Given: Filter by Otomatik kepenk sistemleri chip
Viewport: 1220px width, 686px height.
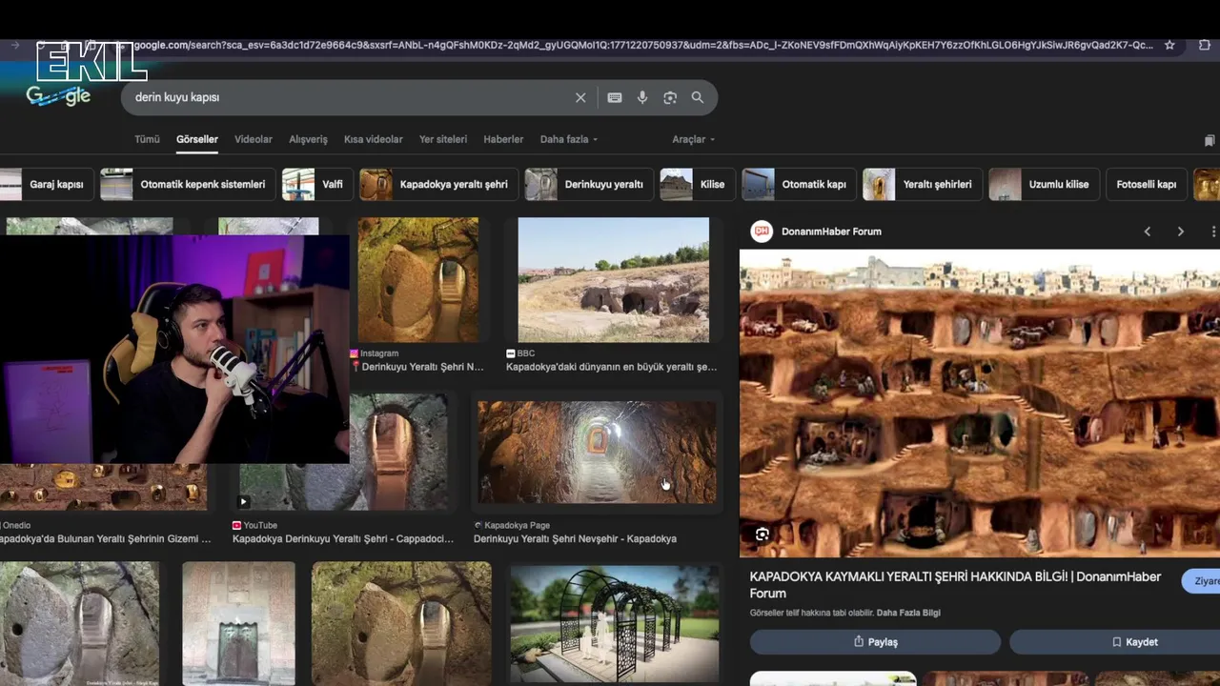Looking at the screenshot, I should coord(188,184).
